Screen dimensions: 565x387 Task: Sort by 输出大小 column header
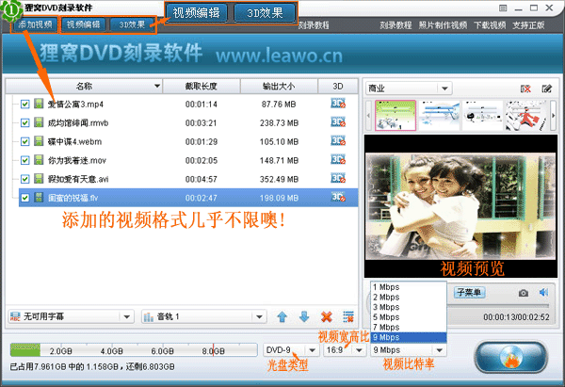coord(279,86)
